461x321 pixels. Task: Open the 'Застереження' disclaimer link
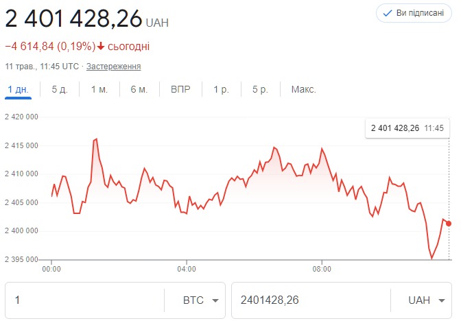pos(114,67)
